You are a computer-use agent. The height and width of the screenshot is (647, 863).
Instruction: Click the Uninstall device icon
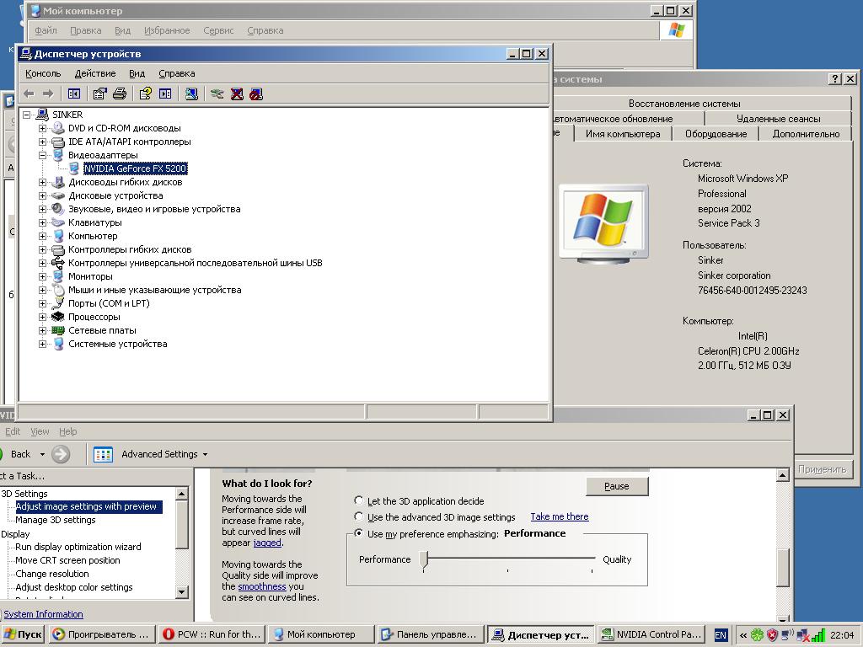click(237, 94)
